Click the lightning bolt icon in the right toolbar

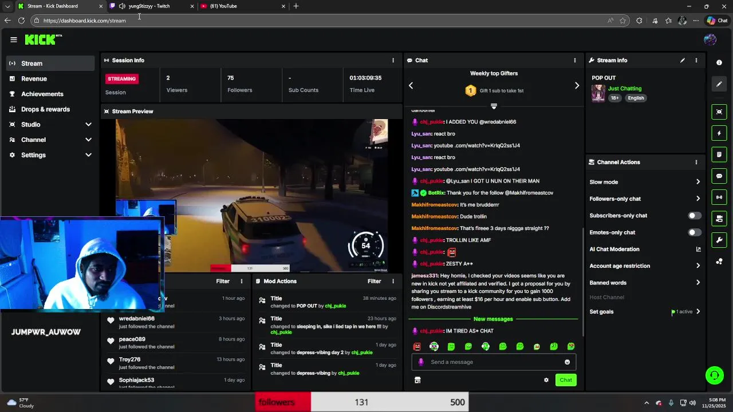[719, 133]
